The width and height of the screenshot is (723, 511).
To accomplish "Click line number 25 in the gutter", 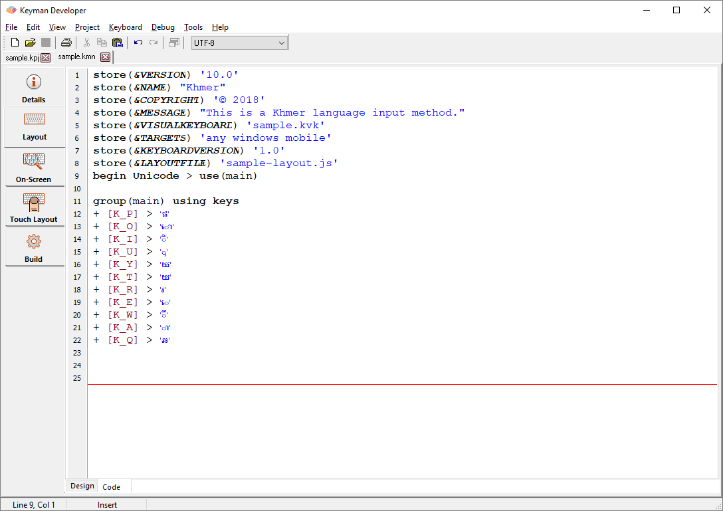I will (77, 378).
